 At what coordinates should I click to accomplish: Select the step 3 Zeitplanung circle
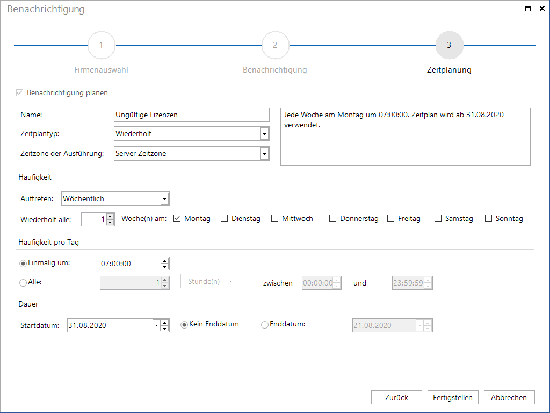tap(449, 45)
